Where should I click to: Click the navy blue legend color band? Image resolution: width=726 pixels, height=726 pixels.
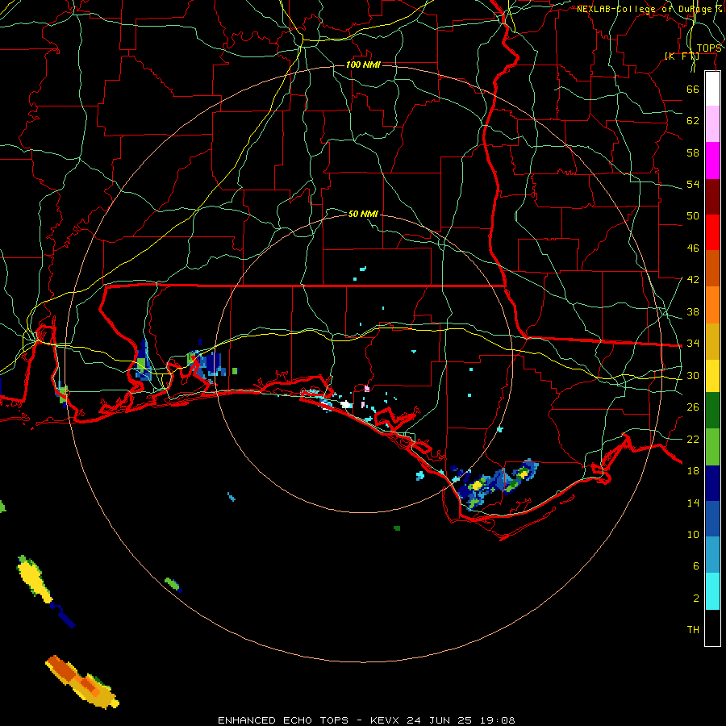click(712, 483)
